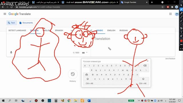Expand the target language list chevron
Screen dimensions: 183x103
[x=136, y=31]
